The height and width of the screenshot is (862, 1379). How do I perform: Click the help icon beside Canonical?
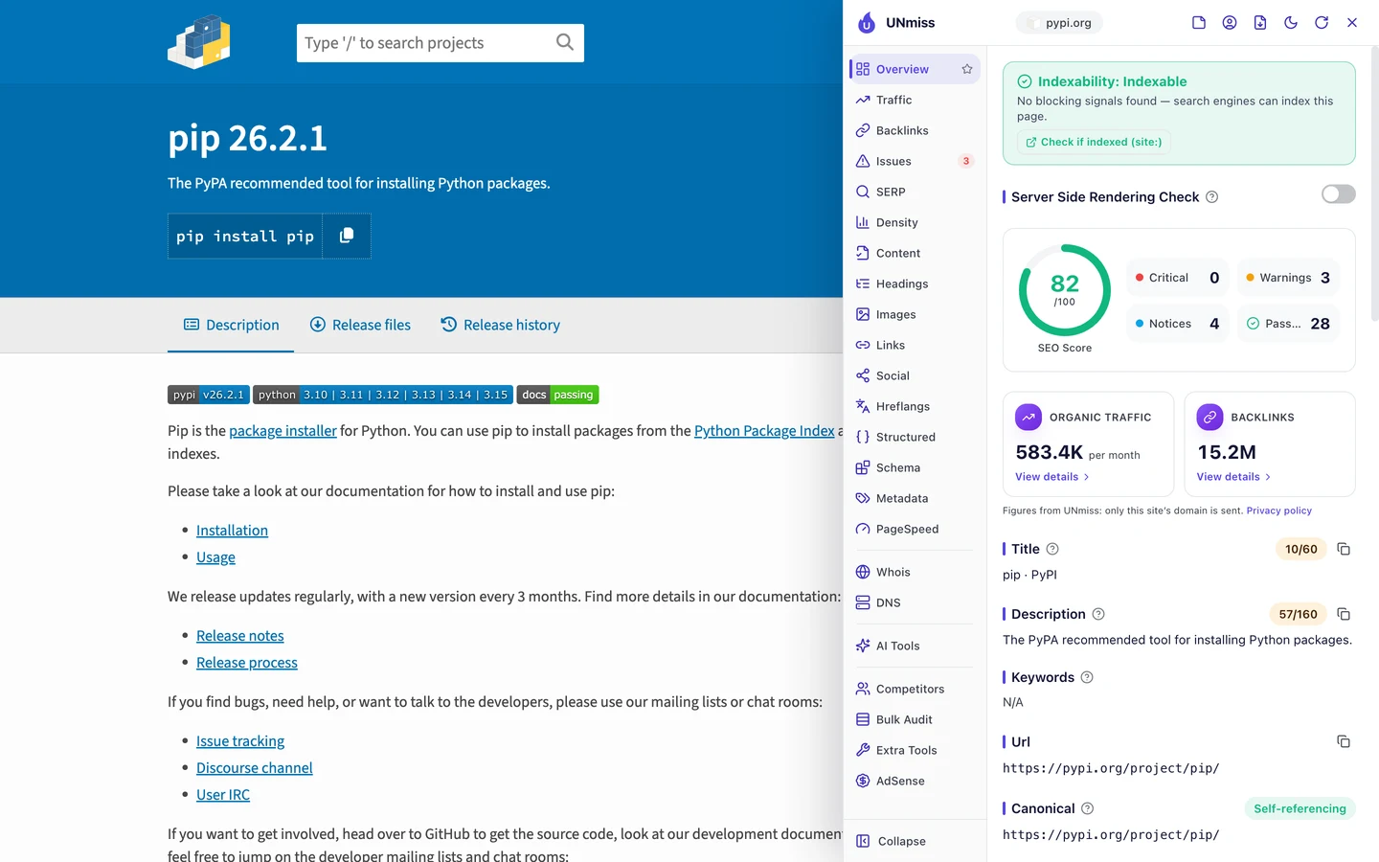(x=1088, y=808)
